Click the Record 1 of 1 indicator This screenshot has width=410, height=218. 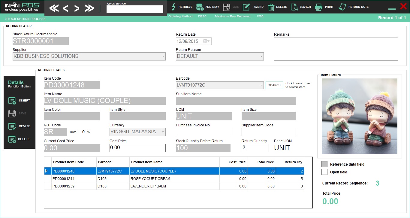click(392, 18)
